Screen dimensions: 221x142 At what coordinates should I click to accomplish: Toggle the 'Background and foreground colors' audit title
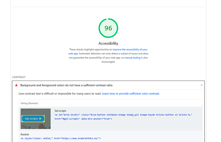[x=67, y=85]
